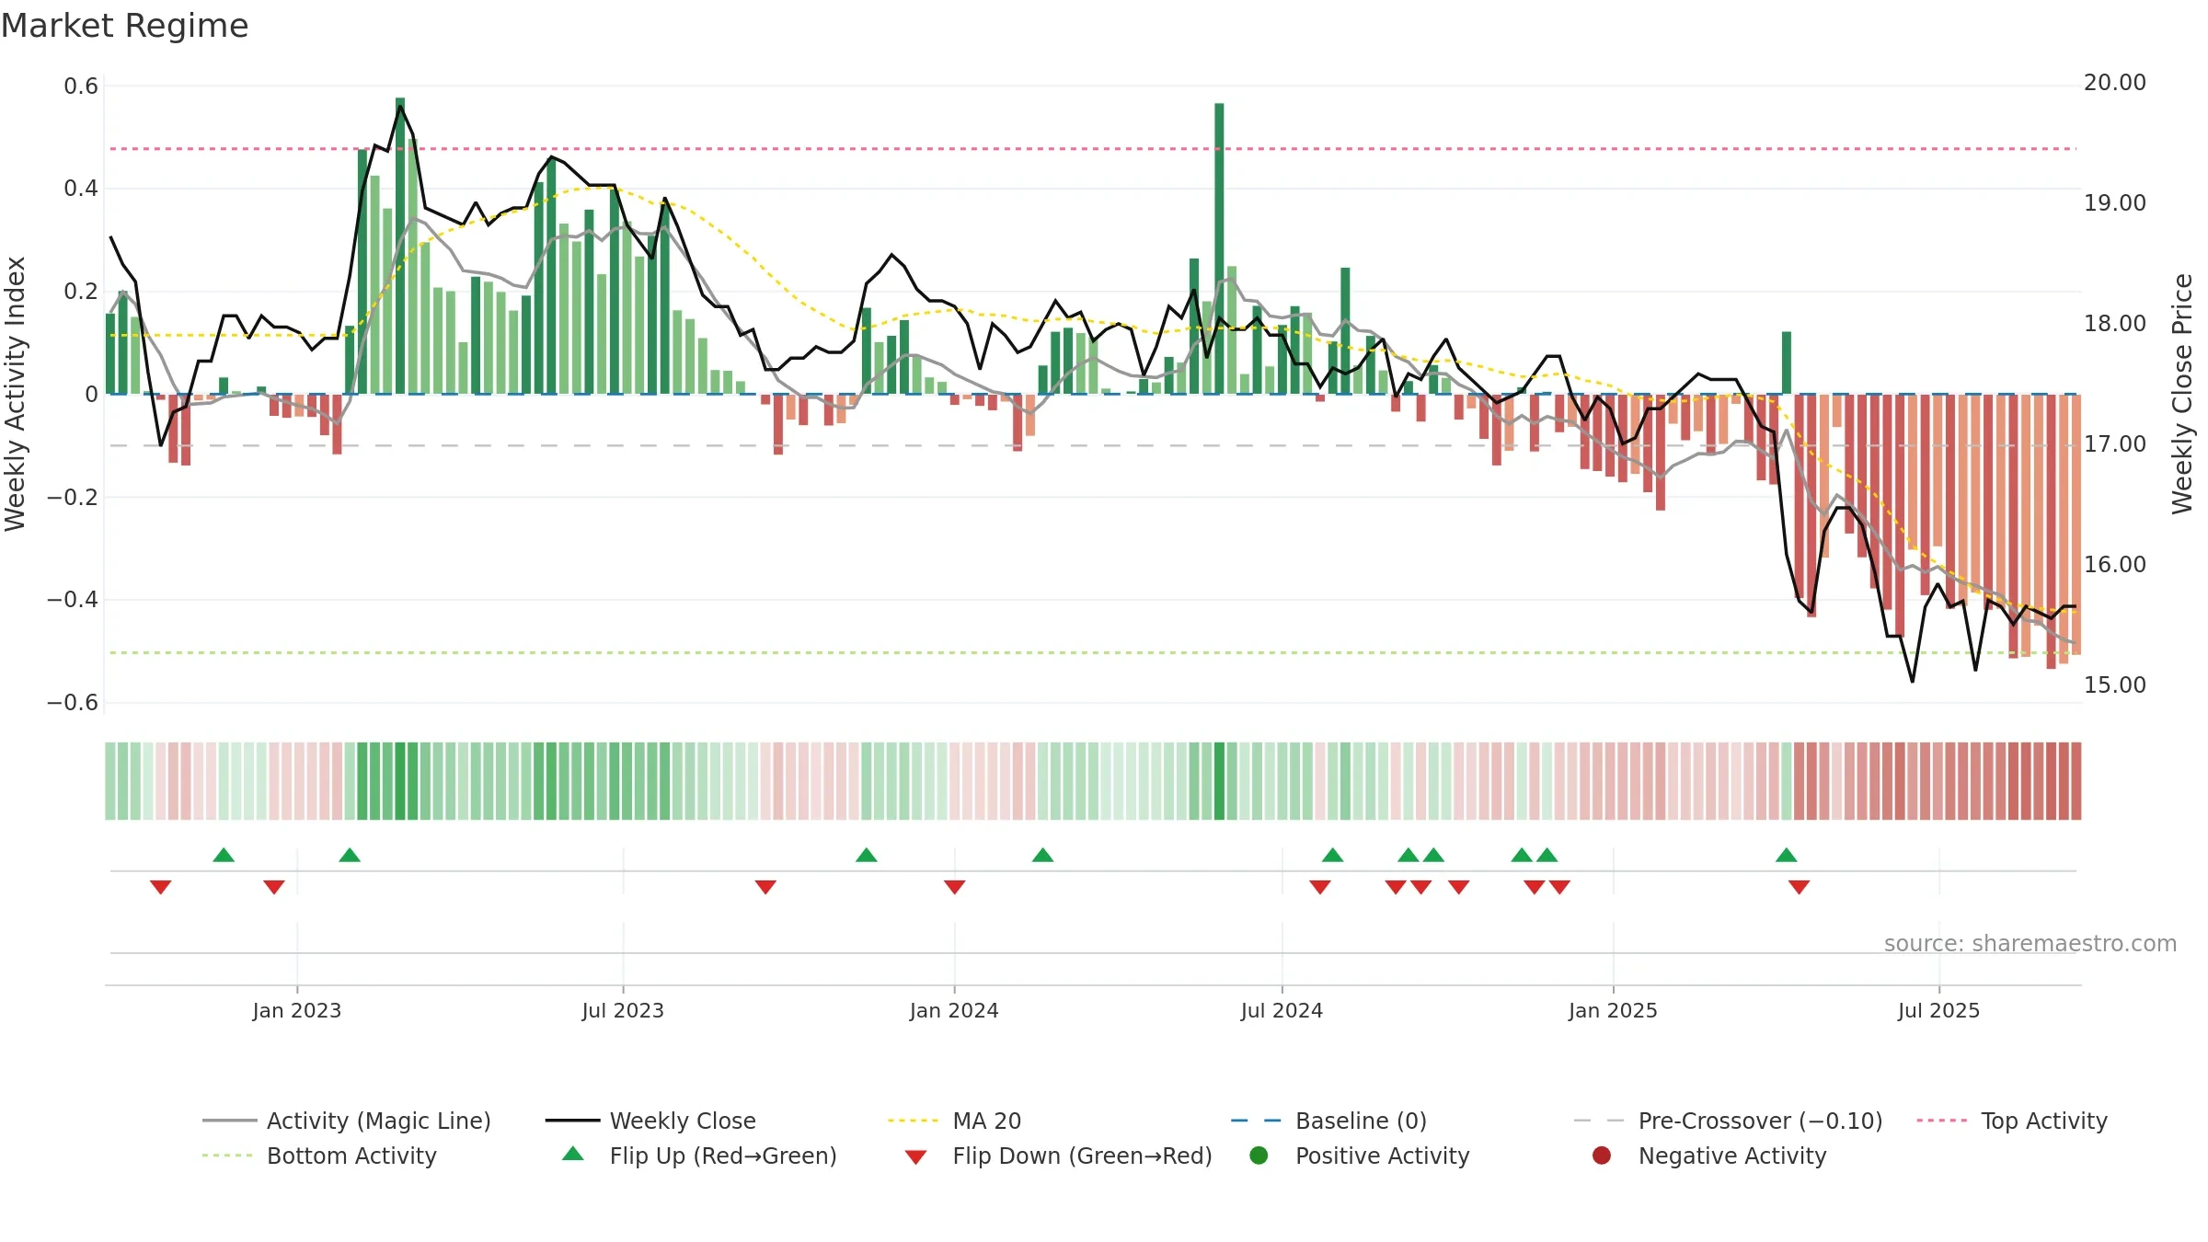
Task: Click the tall green spike bar before Jul 2024
Action: pyautogui.click(x=1219, y=248)
